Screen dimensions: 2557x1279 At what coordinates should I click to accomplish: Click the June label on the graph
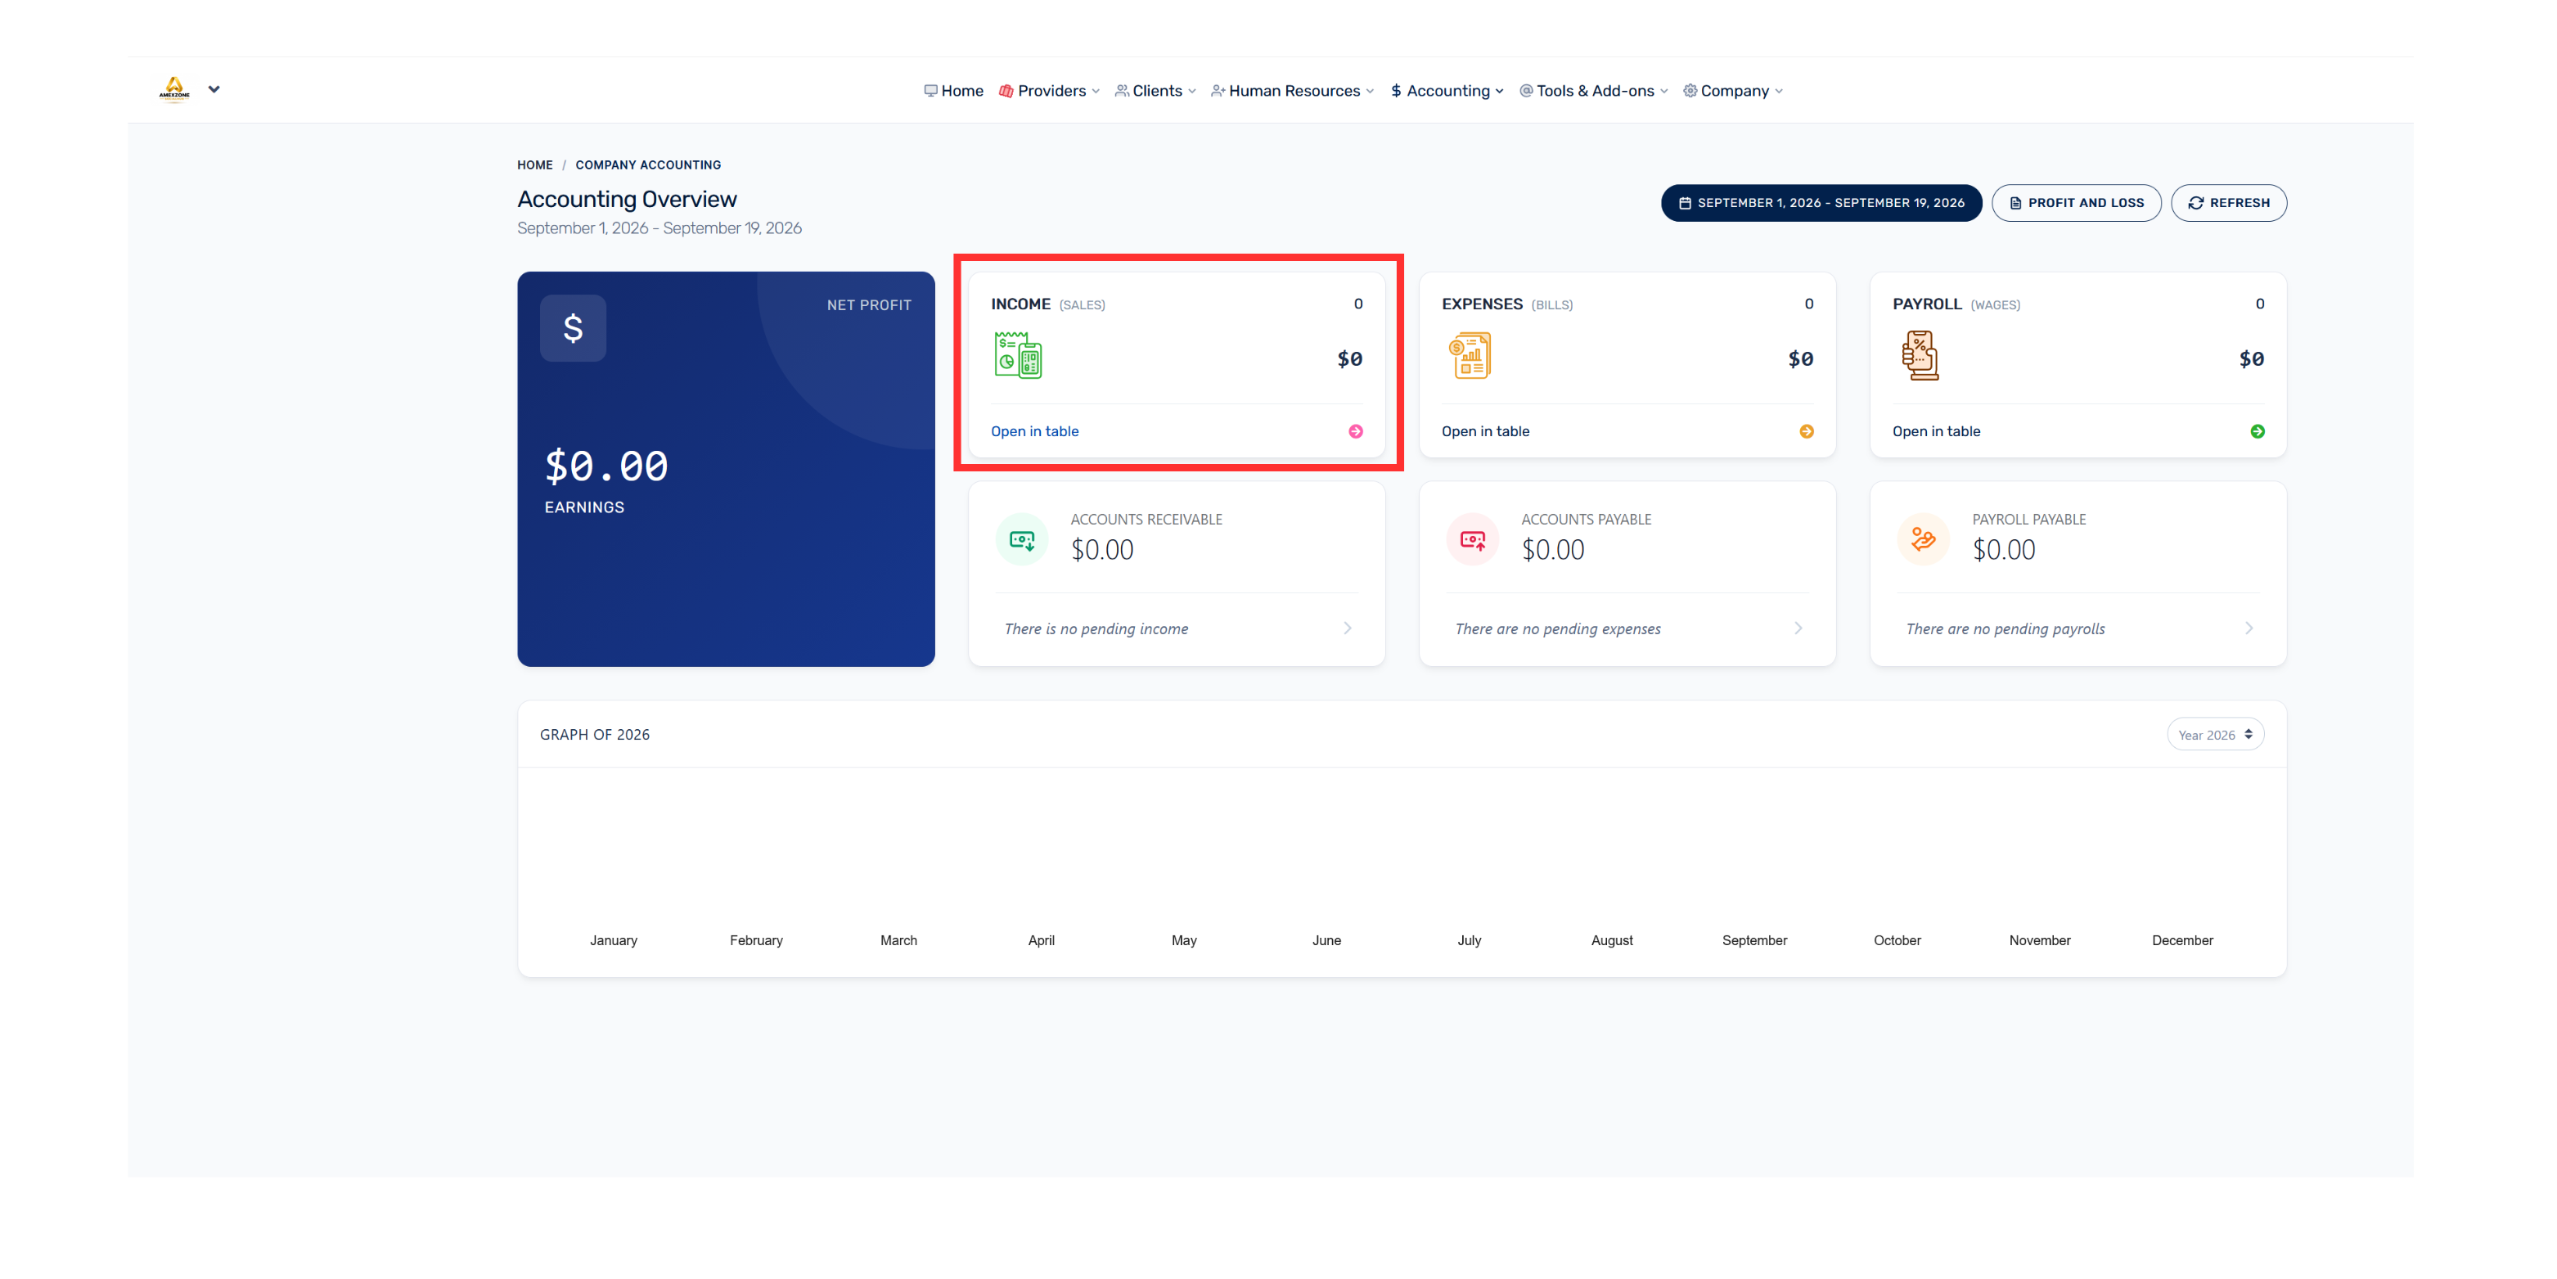pos(1326,940)
